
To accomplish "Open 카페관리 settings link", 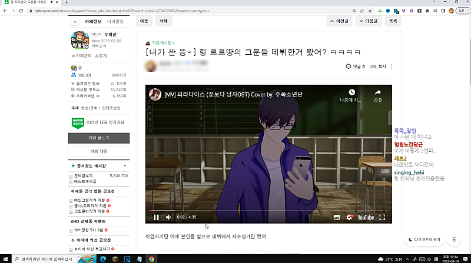I will click(82, 56).
